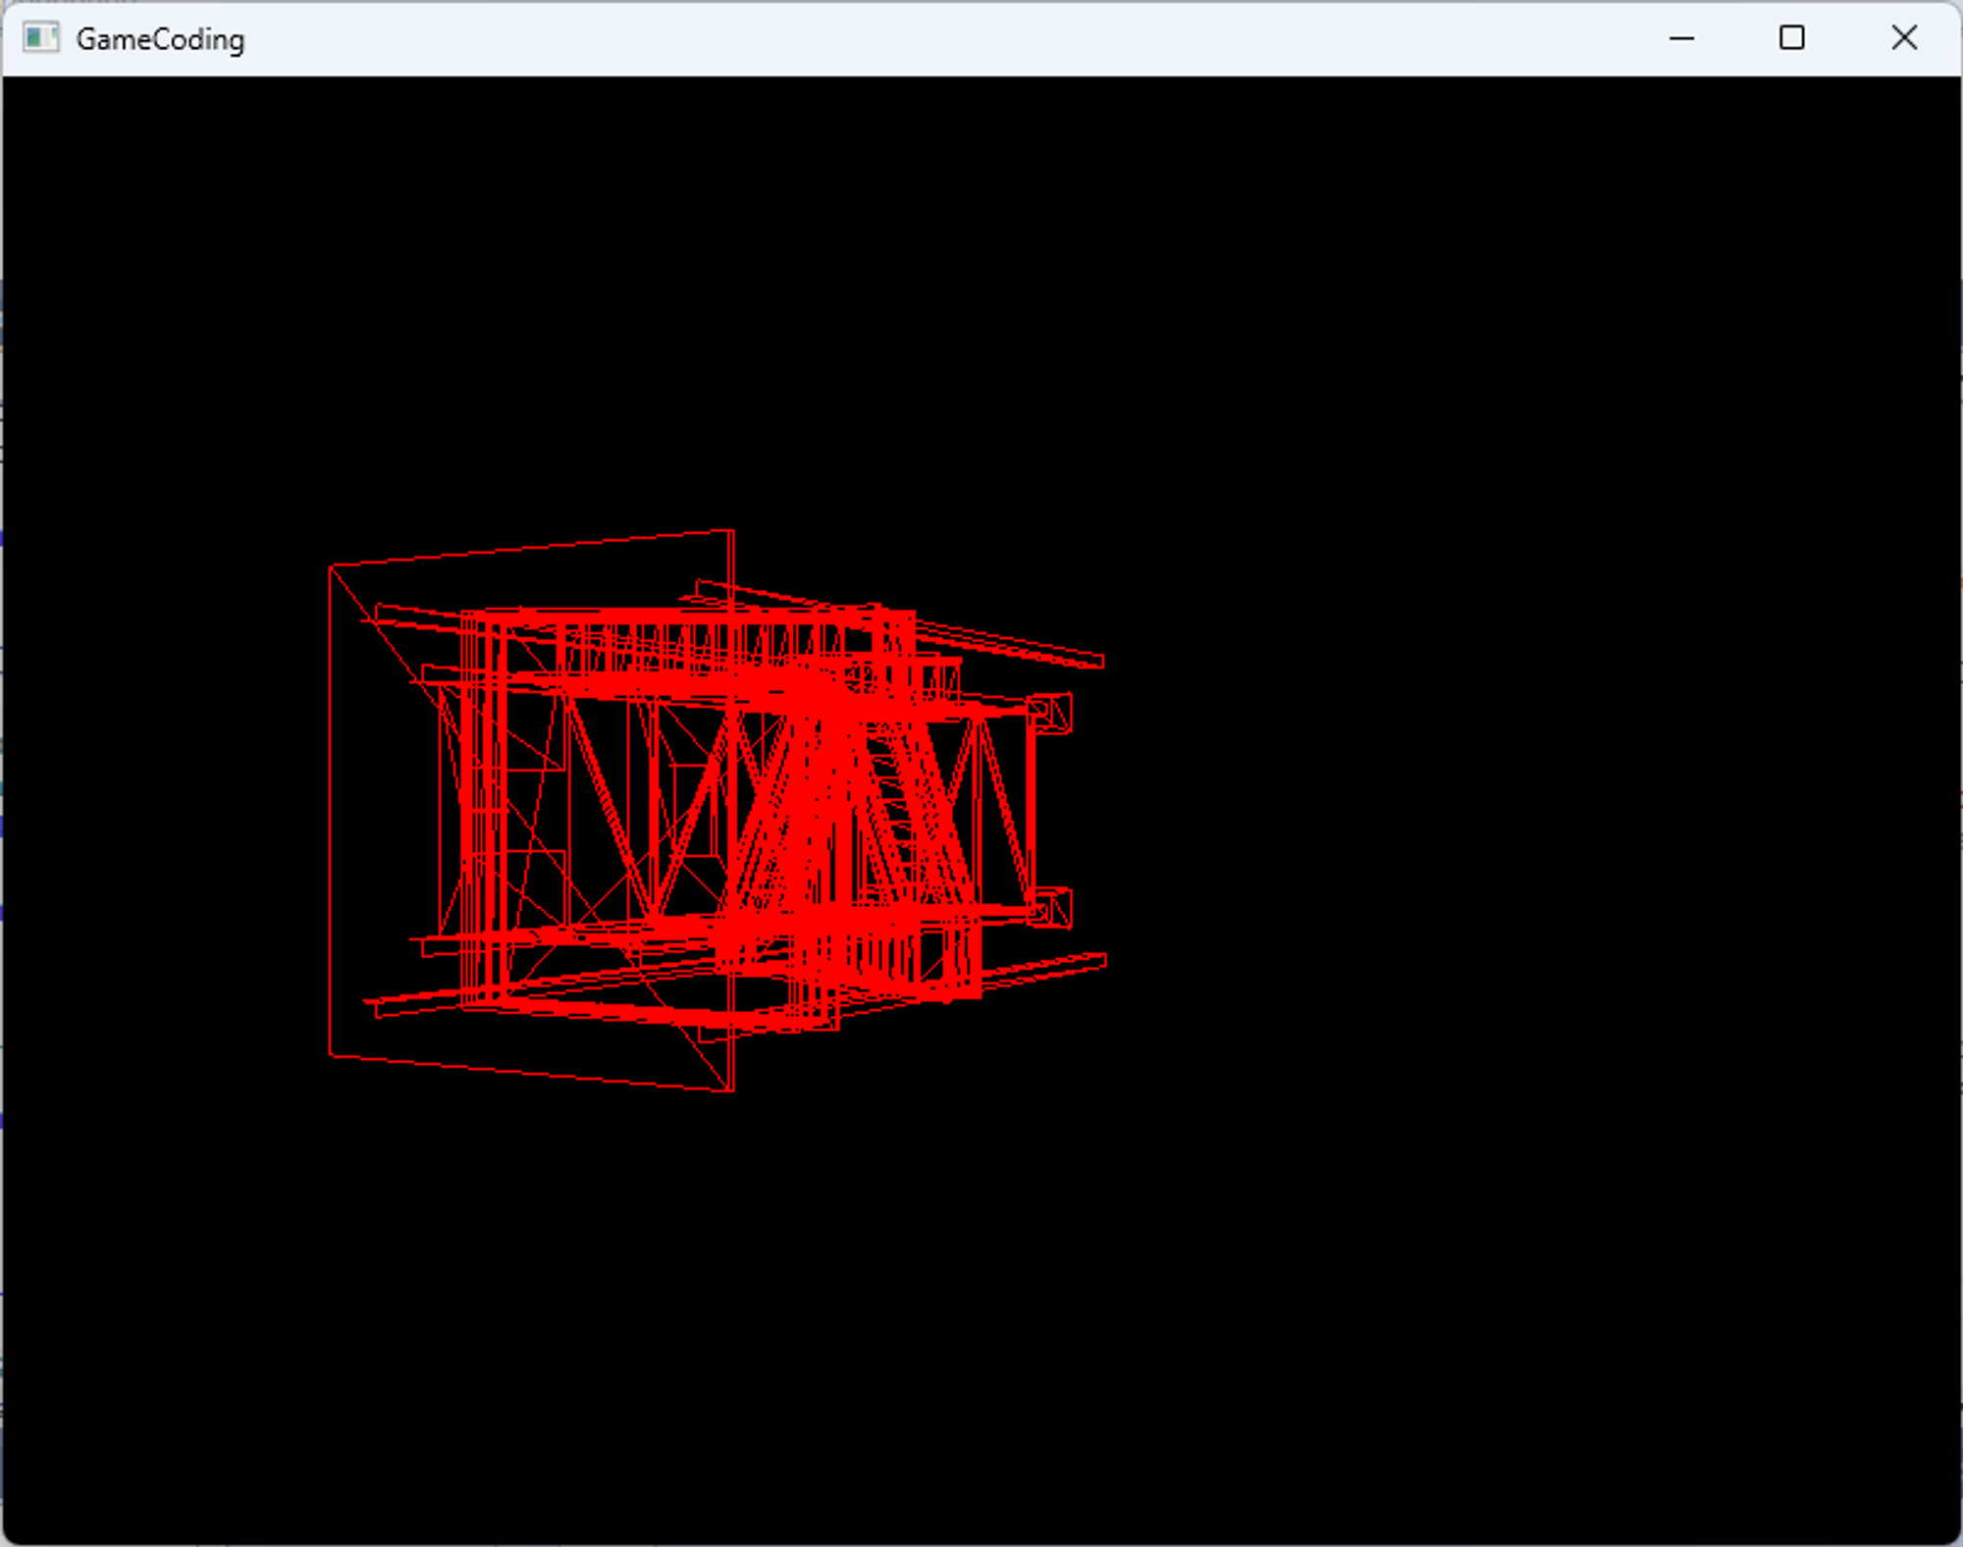Viewport: 1963px width, 1547px height.
Task: Click bottom-left corner of large outer wireframe rectangle
Action: 331,1055
